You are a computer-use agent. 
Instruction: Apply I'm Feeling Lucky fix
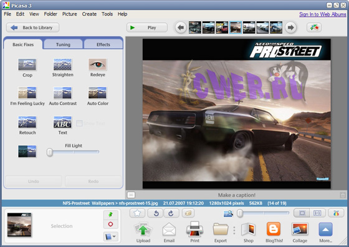coord(27,93)
